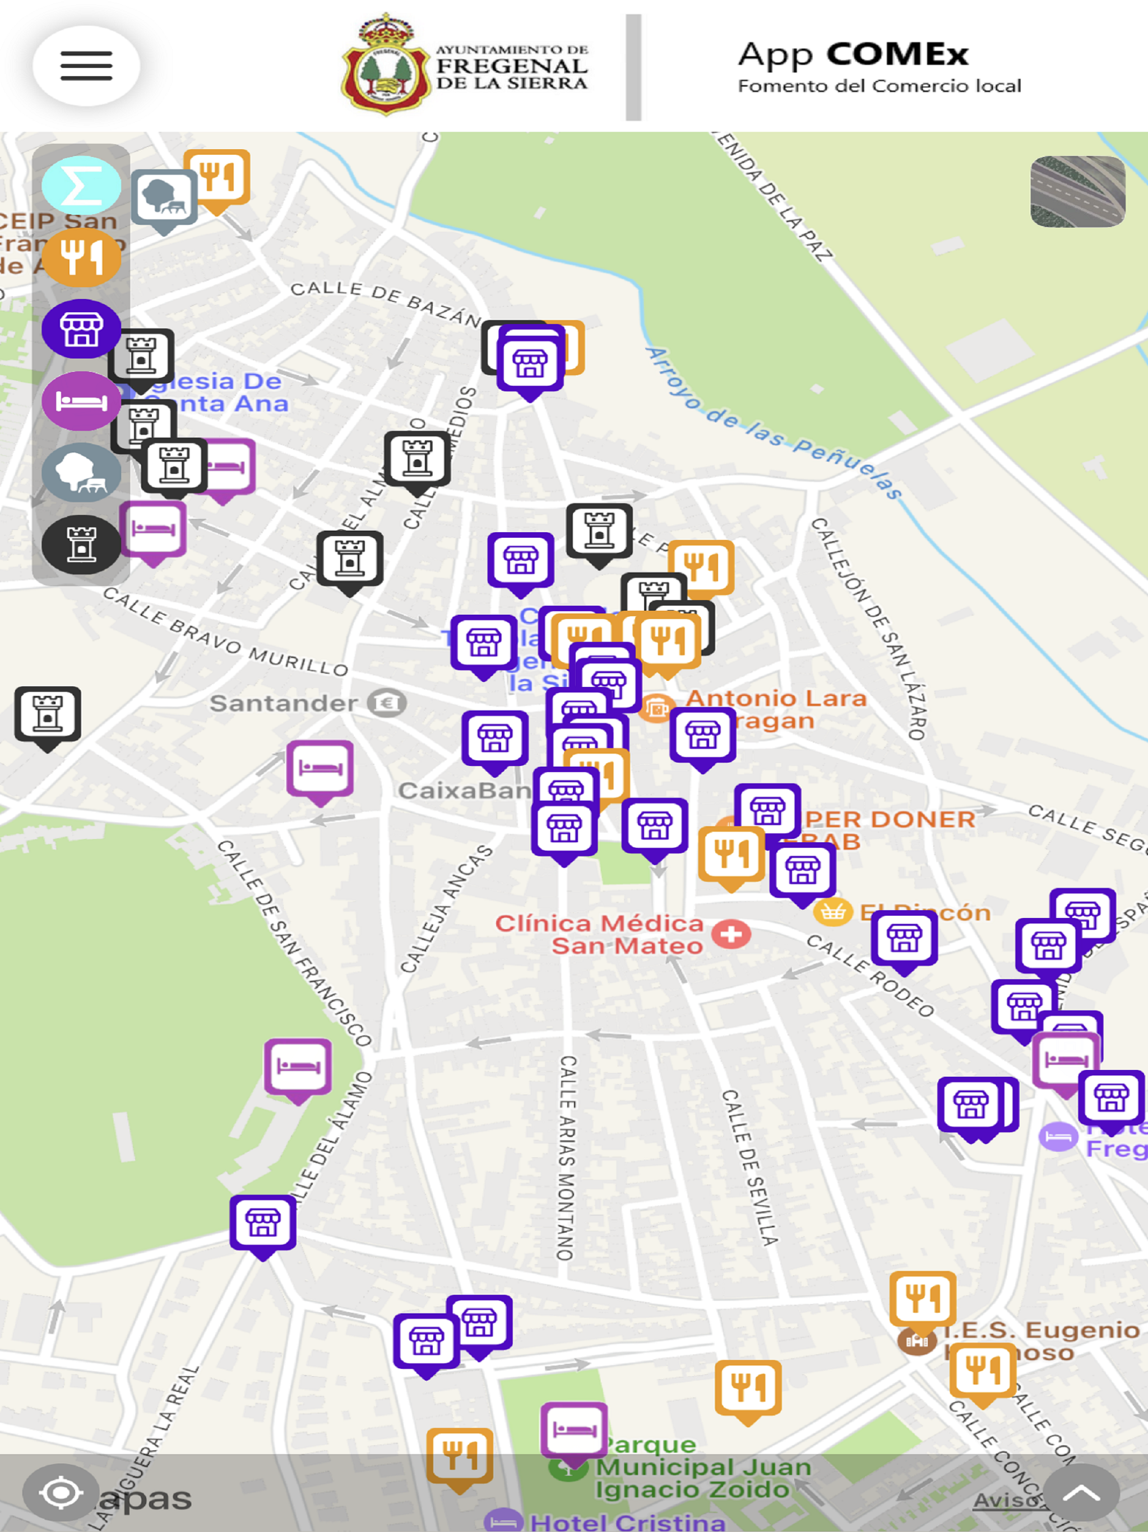
Task: Click the Ayuntamiento de Fregenal logo
Action: pyautogui.click(x=465, y=65)
